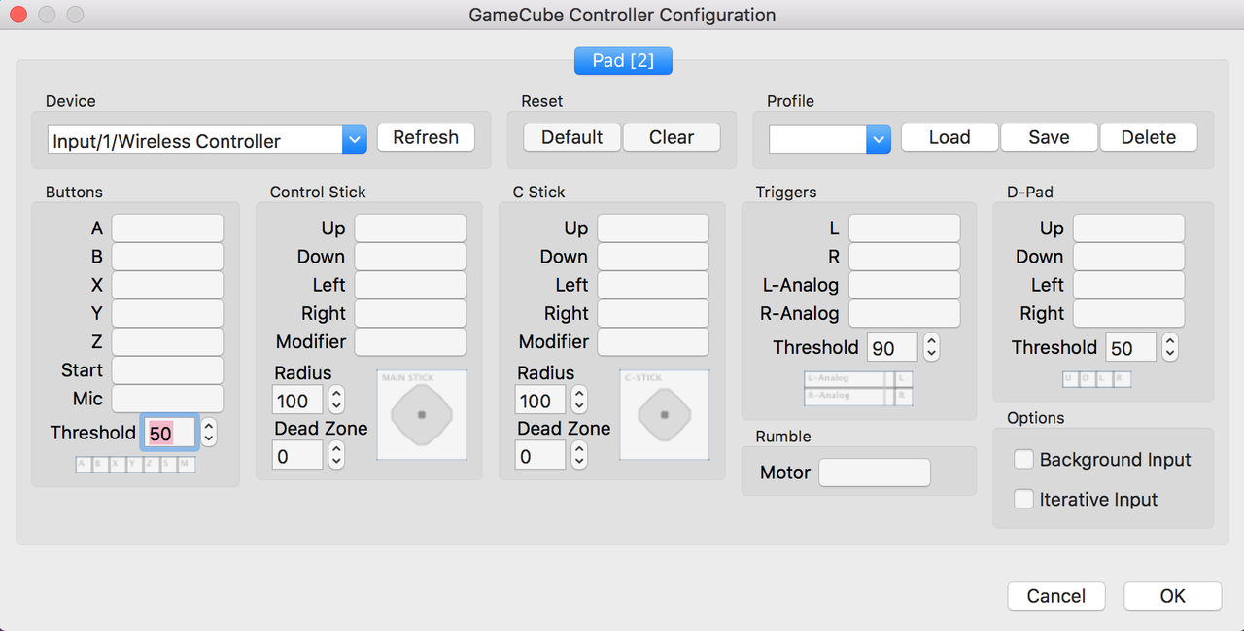Open the Profile combo box
Viewport: 1244px width, 631px height.
coord(829,139)
